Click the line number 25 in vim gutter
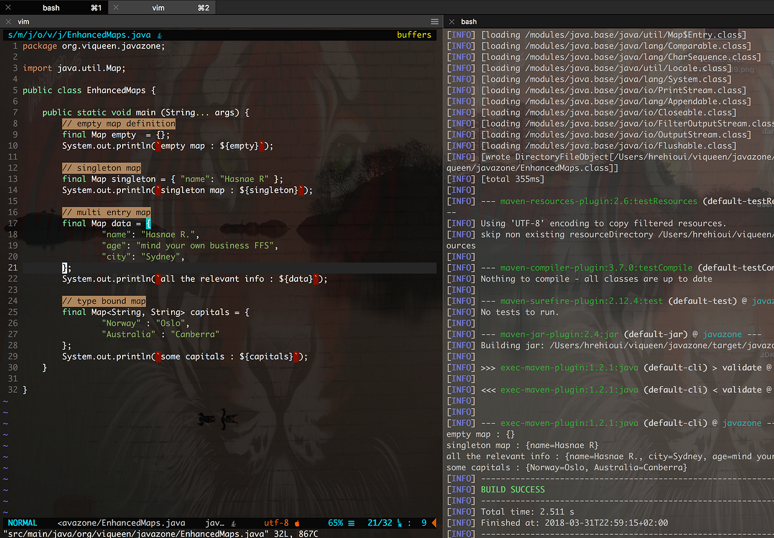 pos(13,312)
